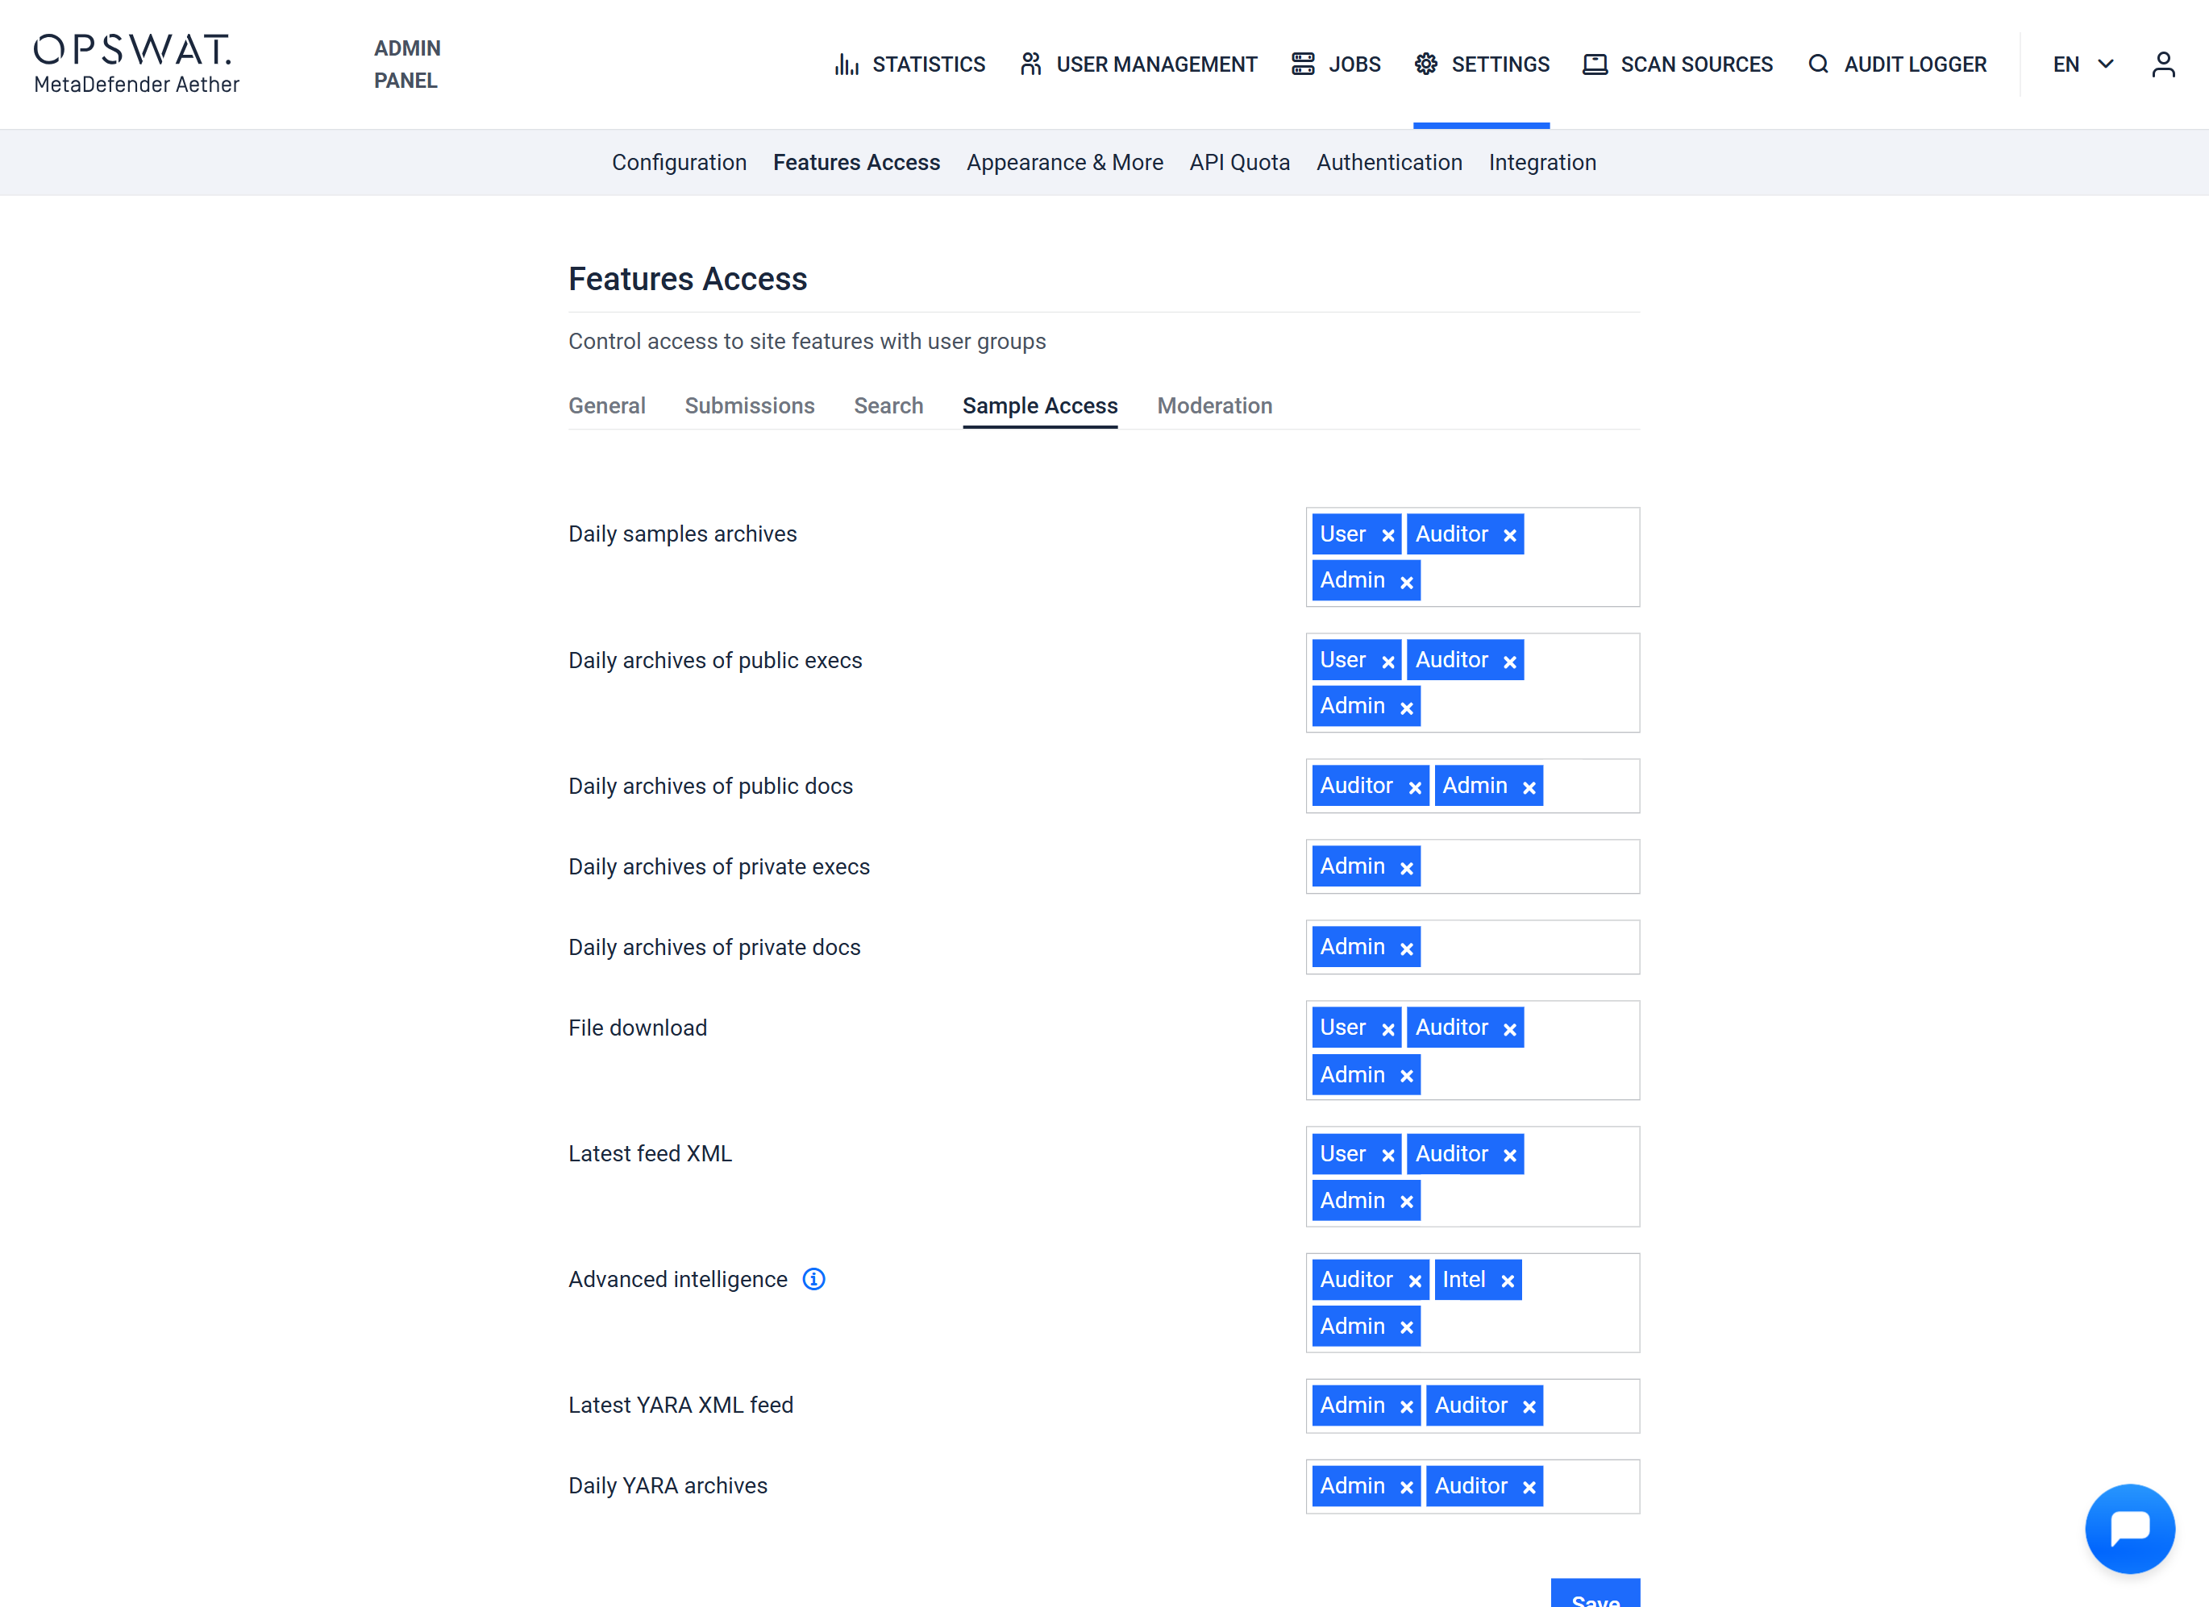Expand the EN language dropdown
This screenshot has height=1607, width=2209.
tap(2083, 64)
